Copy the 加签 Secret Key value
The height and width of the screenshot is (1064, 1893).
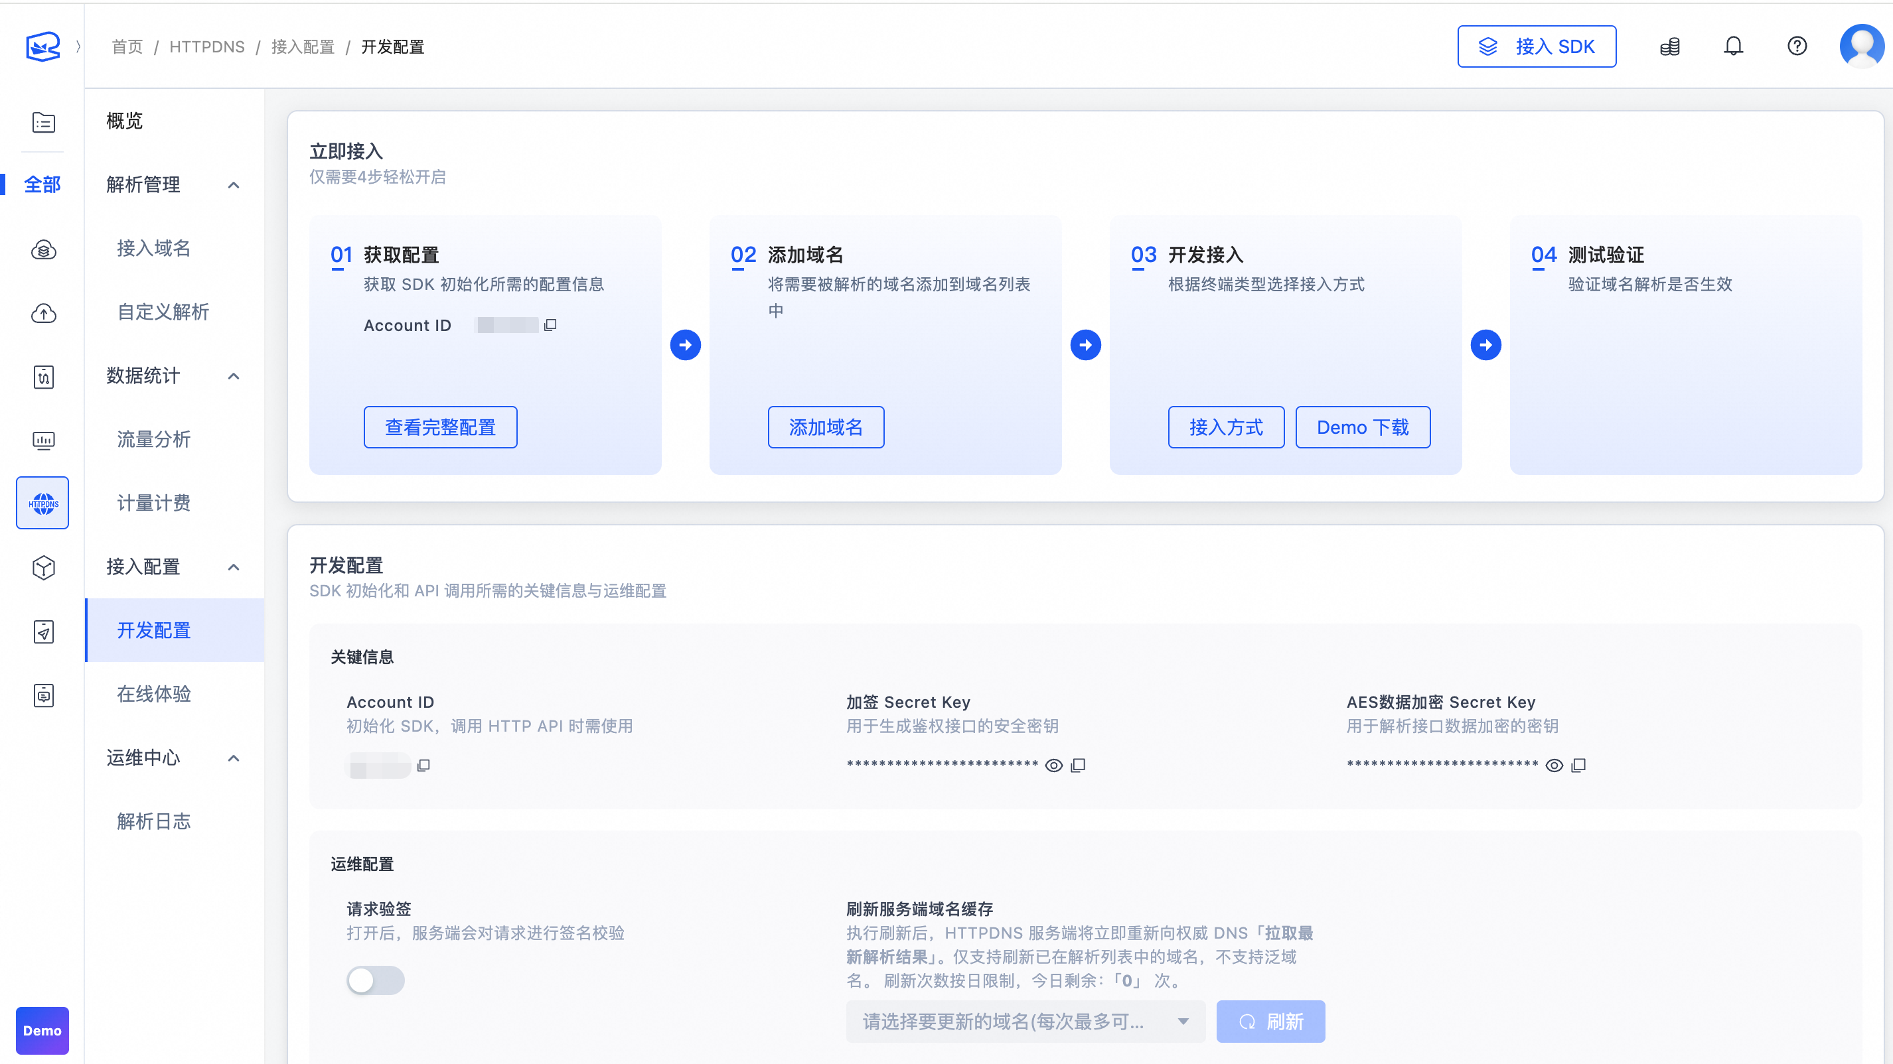1078,765
